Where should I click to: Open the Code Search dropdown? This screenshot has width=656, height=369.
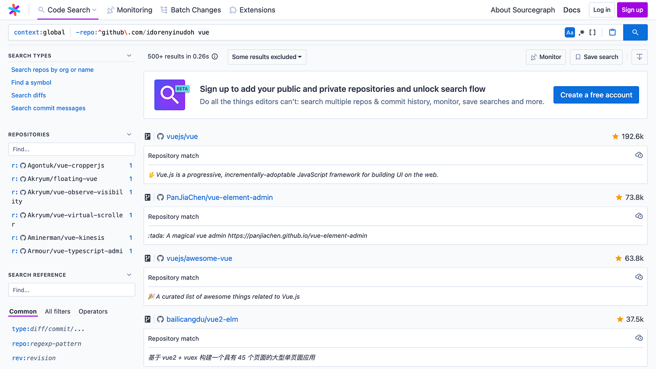tap(67, 9)
